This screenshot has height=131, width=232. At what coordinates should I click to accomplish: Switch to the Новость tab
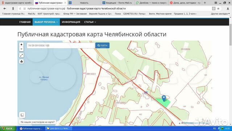[84, 3]
